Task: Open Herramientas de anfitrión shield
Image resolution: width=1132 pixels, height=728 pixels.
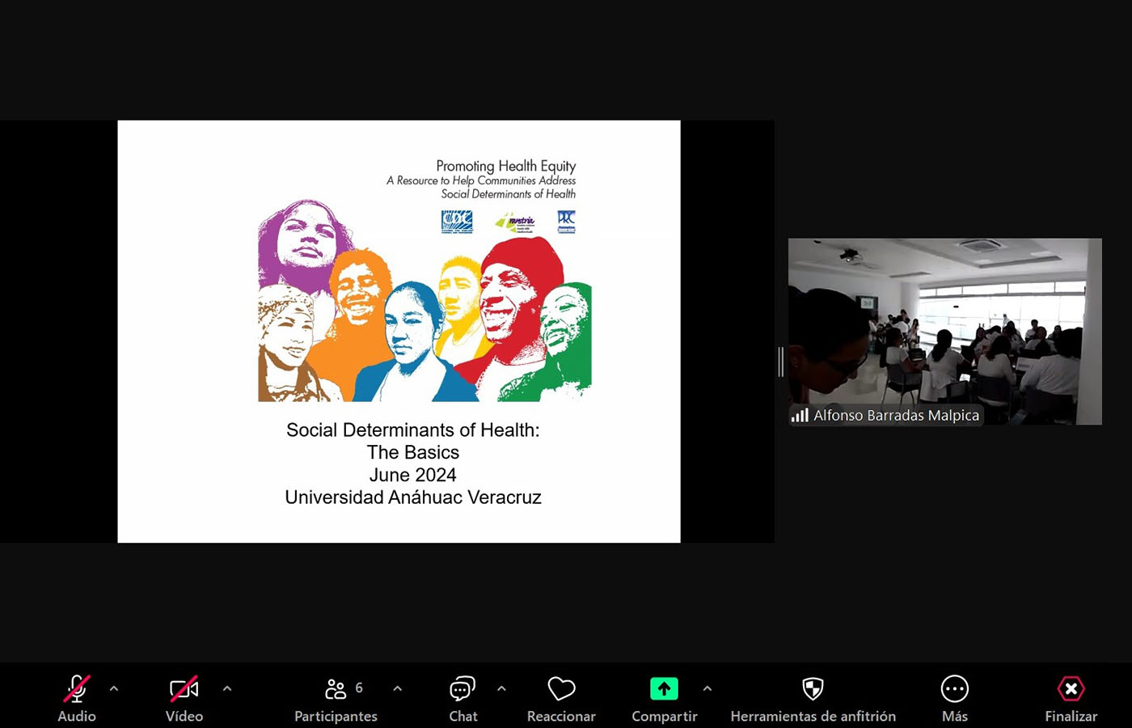Action: click(813, 699)
